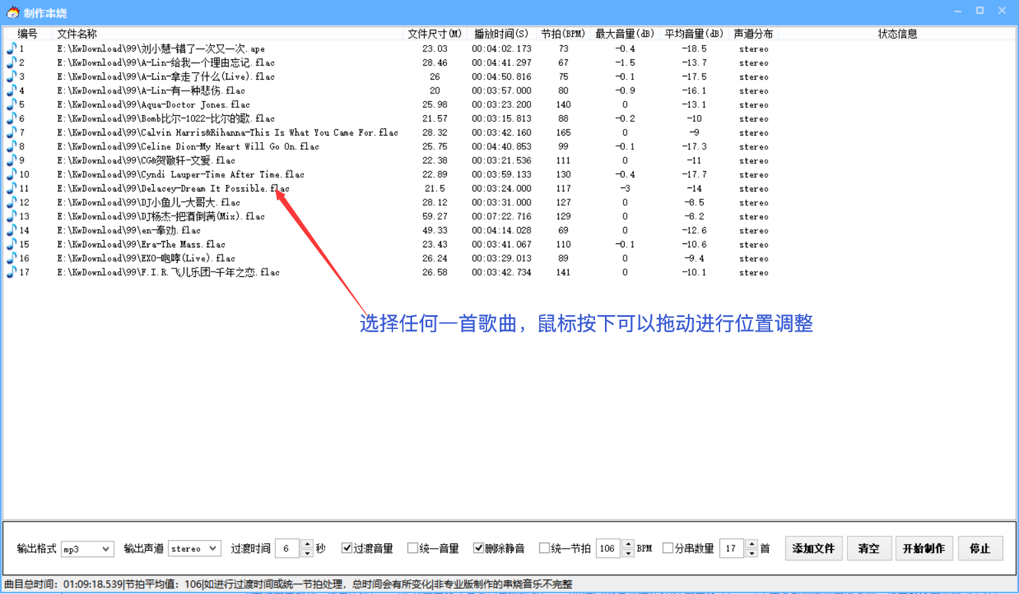
Task: Sort by the 最大音量(dB) column header
Action: (625, 34)
